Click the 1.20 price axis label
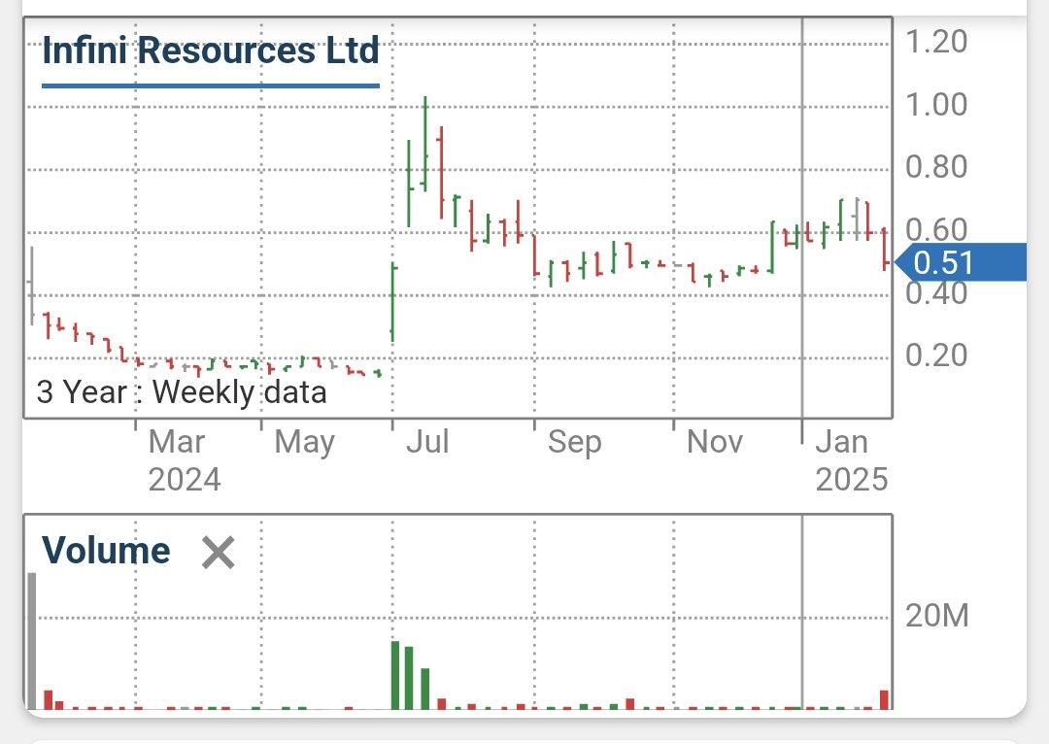The image size is (1049, 744). (936, 42)
